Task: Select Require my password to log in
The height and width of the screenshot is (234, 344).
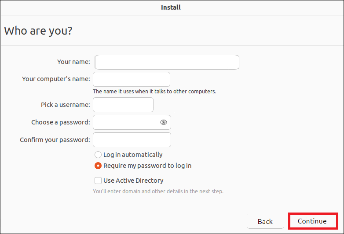Action: click(x=98, y=166)
